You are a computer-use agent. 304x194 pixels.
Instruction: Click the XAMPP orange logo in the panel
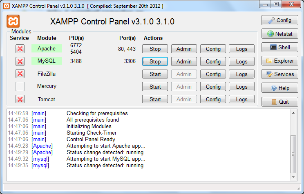13,21
